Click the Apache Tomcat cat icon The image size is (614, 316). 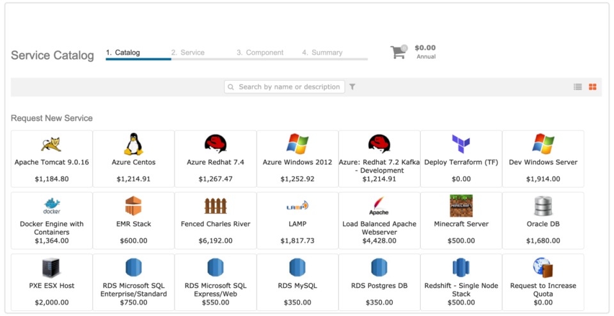(51, 144)
